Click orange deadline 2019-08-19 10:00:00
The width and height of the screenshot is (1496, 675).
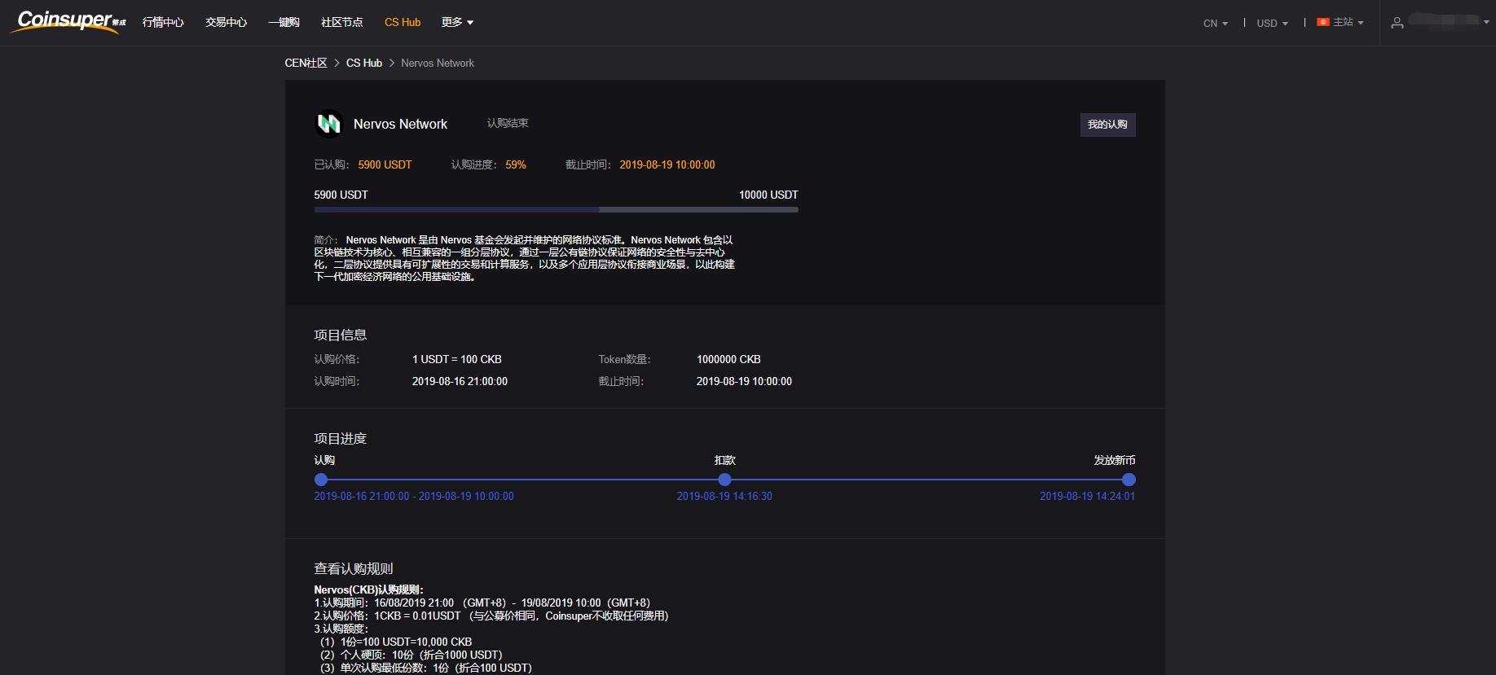point(667,164)
